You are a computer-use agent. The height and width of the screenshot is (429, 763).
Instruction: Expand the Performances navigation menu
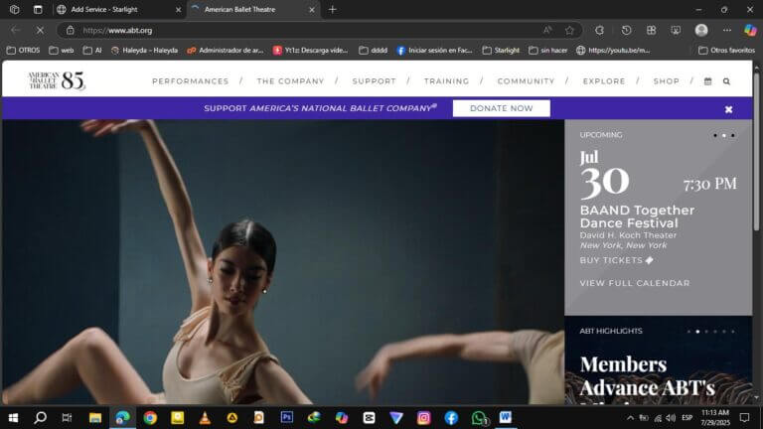pos(190,81)
